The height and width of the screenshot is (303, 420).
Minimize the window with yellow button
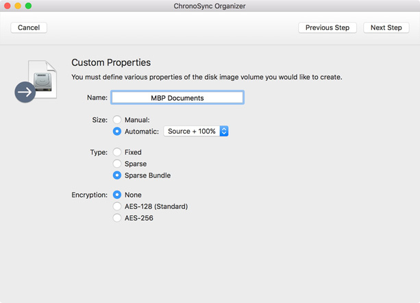click(18, 6)
